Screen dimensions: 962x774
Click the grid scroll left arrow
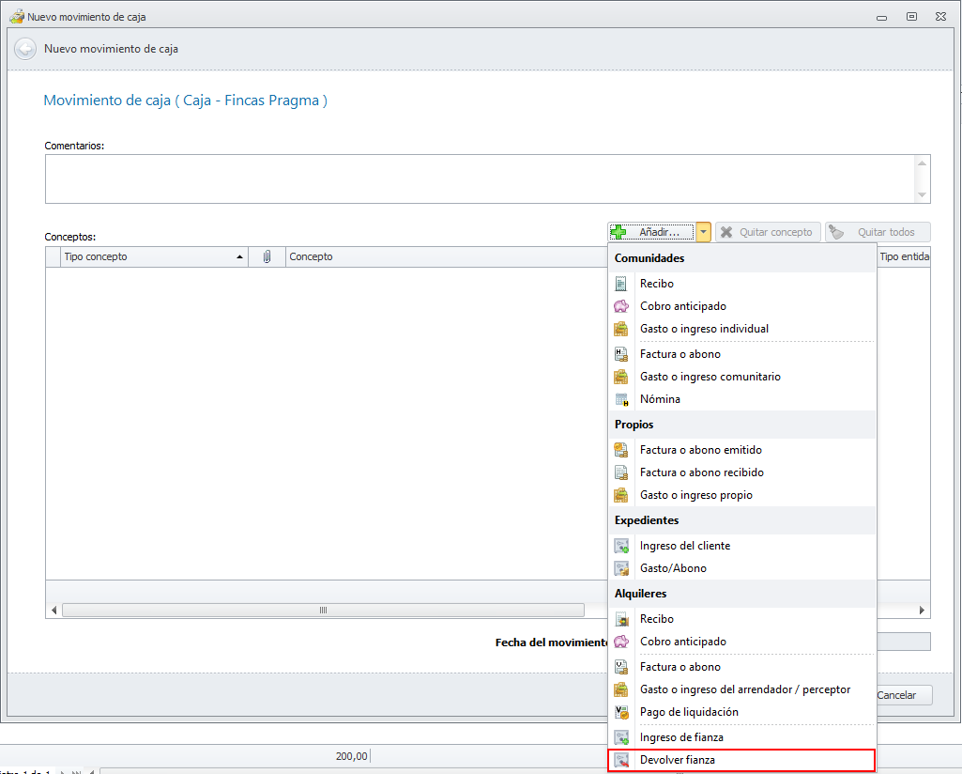(x=54, y=611)
